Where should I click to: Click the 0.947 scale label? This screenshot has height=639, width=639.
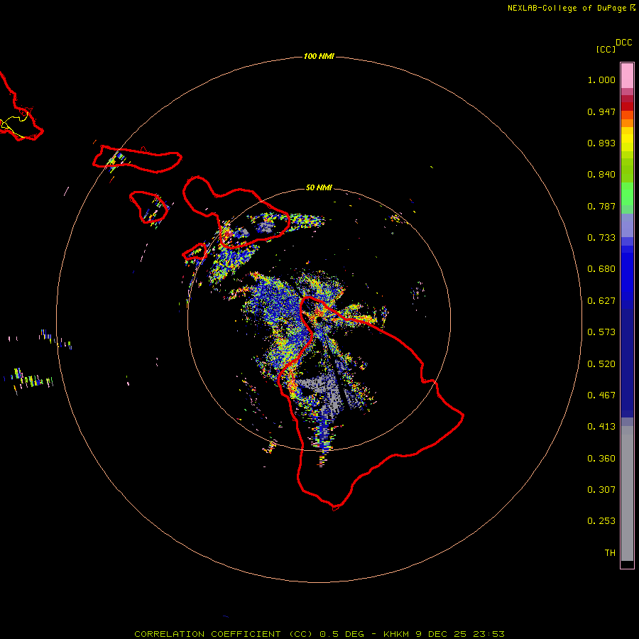[601, 111]
